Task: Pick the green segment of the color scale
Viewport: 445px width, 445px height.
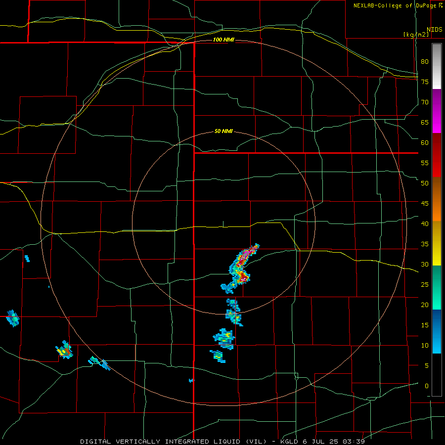Action: [437, 287]
